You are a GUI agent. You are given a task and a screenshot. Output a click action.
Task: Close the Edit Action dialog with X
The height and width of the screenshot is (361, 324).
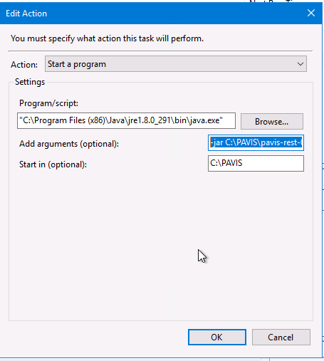click(311, 13)
